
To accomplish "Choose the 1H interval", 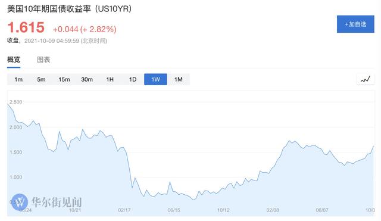I will point(110,79).
